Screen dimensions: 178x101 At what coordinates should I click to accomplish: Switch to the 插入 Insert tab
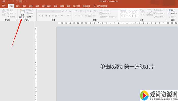click(18, 6)
